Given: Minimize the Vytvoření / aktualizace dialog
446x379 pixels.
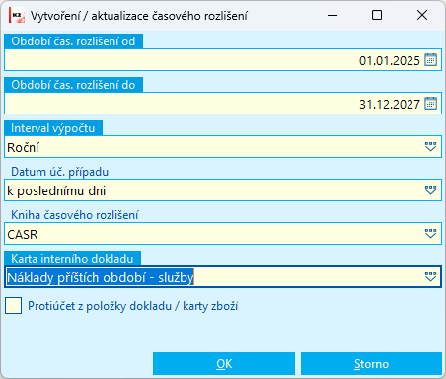Looking at the screenshot, I should pos(333,15).
